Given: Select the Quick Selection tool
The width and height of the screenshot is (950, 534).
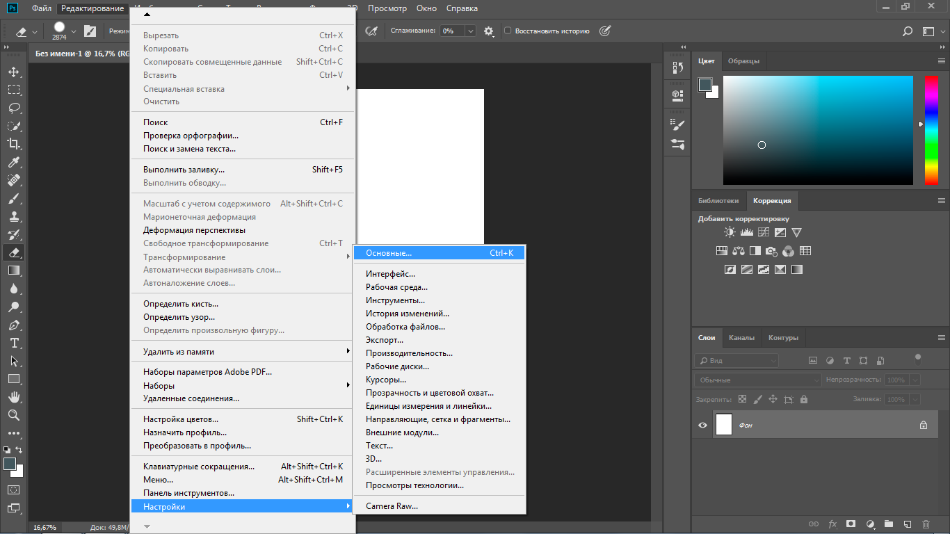Looking at the screenshot, I should pos(14,126).
